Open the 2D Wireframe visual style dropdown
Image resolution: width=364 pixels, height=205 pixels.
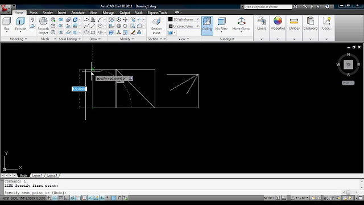(x=184, y=19)
